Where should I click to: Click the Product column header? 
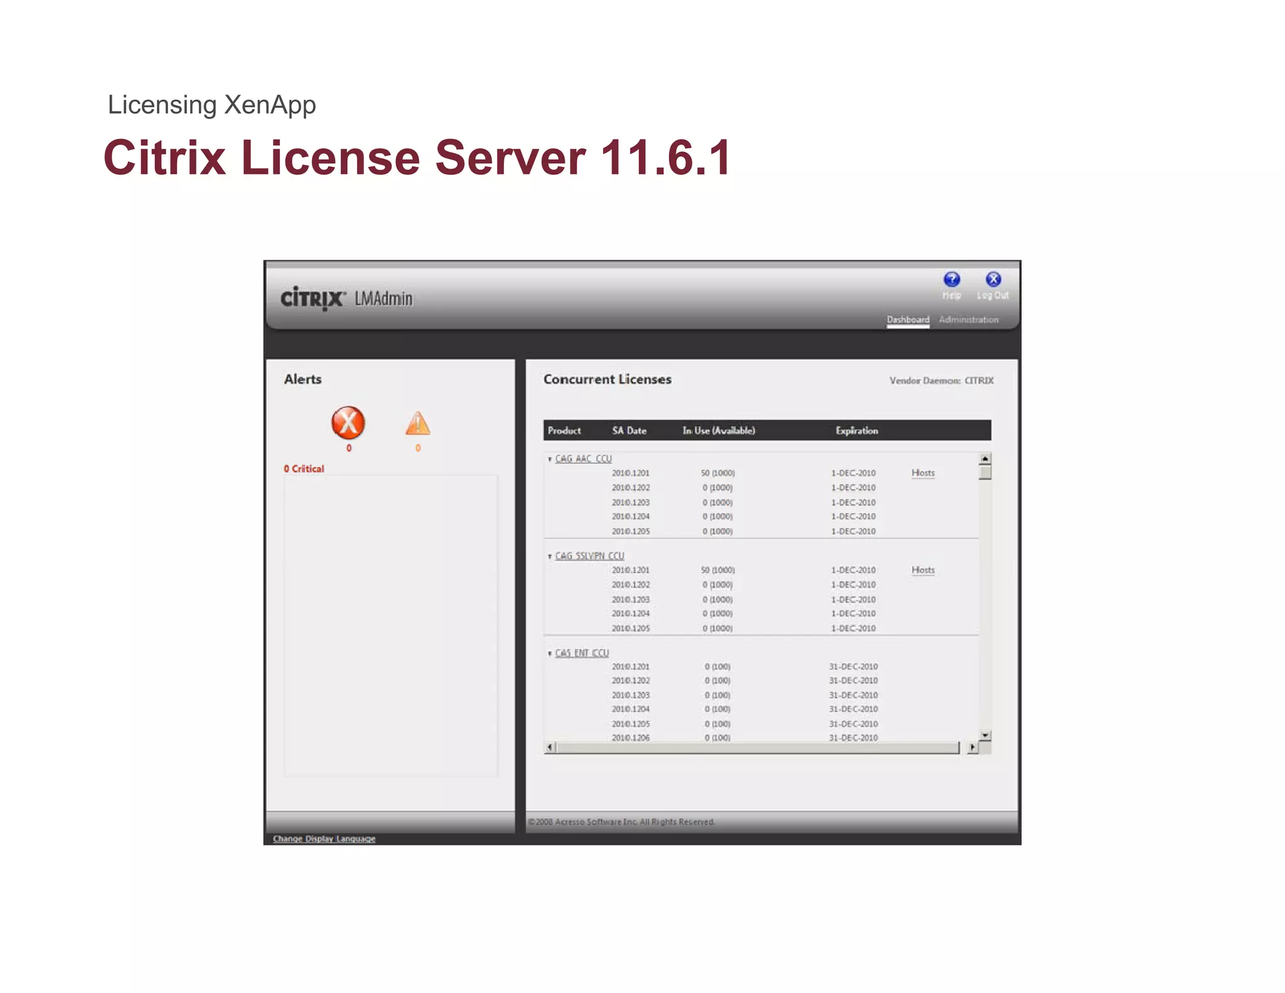564,431
